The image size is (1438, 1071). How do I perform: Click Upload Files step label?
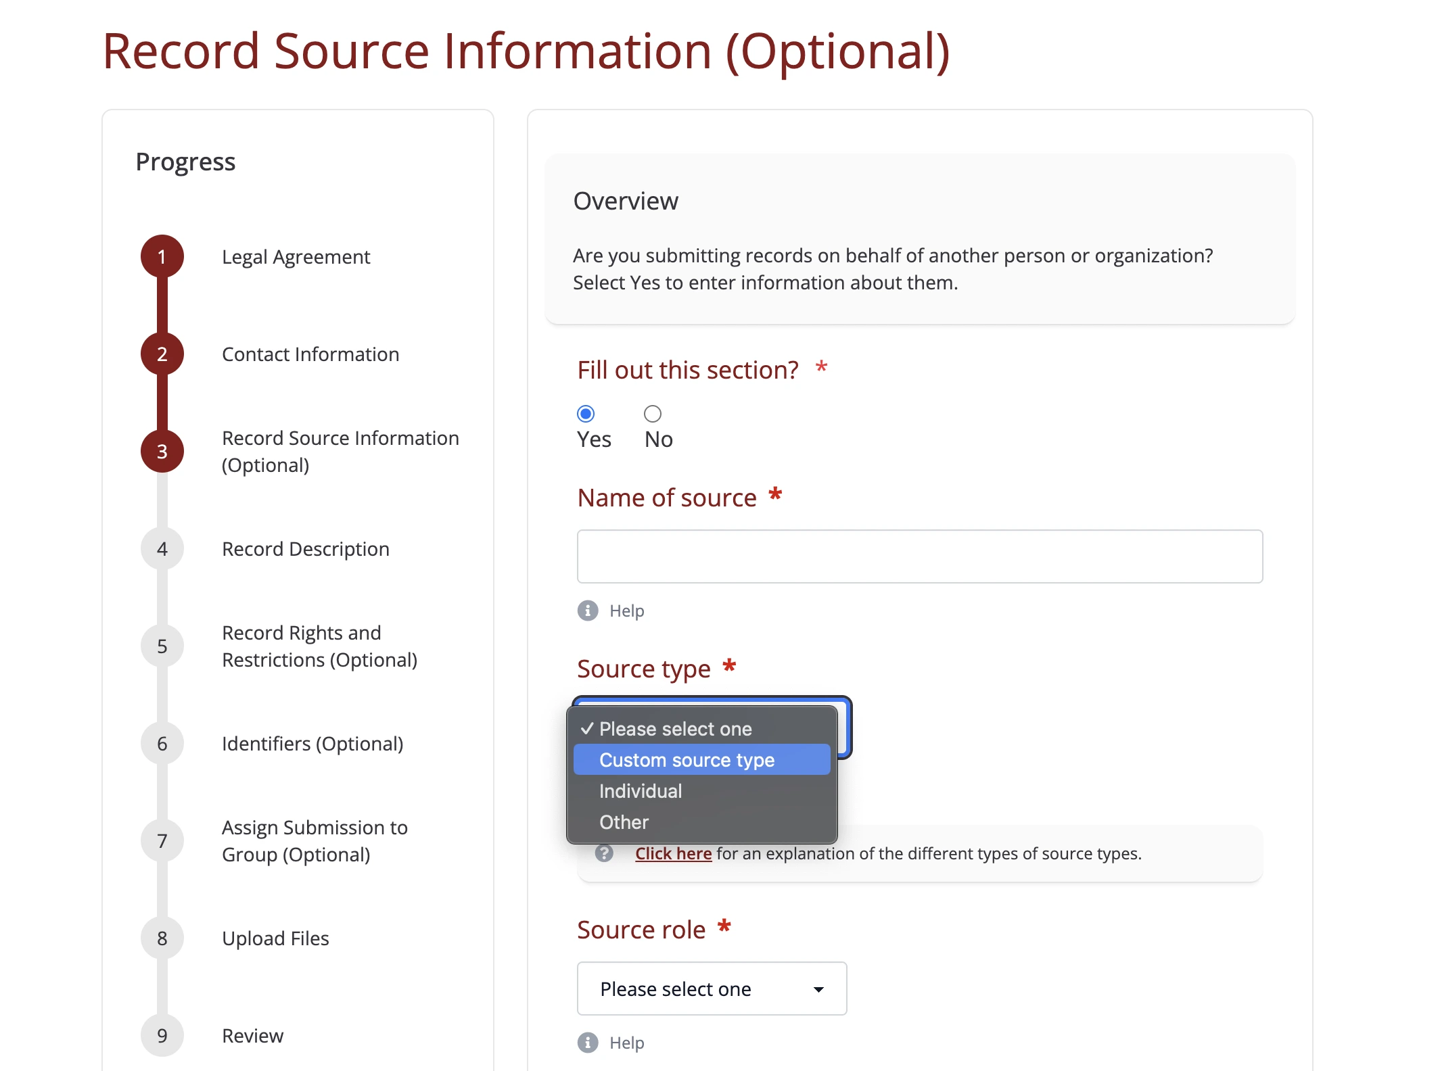pos(275,938)
